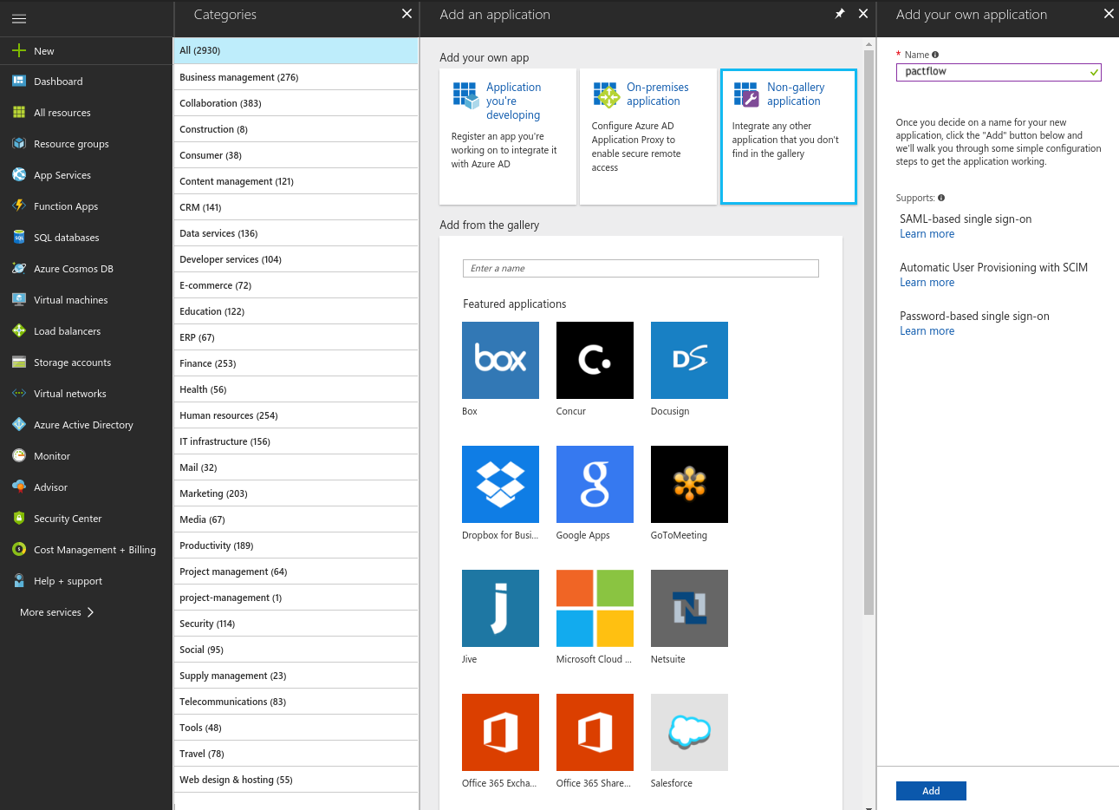The width and height of the screenshot is (1119, 810).
Task: Select Azure Cosmos DB icon
Action: point(19,268)
